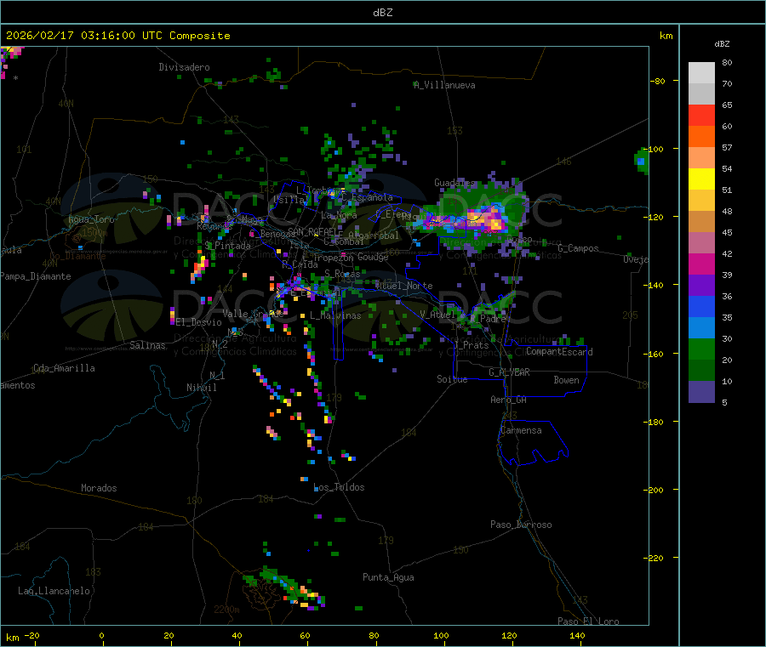Click the S_Pintada location label
The height and width of the screenshot is (647, 766).
(x=227, y=246)
